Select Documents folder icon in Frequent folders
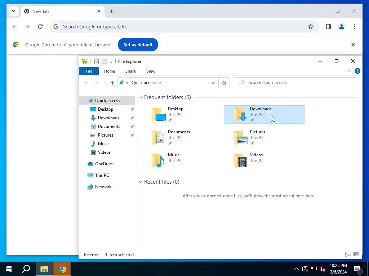Viewport: 369px width, 276px height. [158, 138]
